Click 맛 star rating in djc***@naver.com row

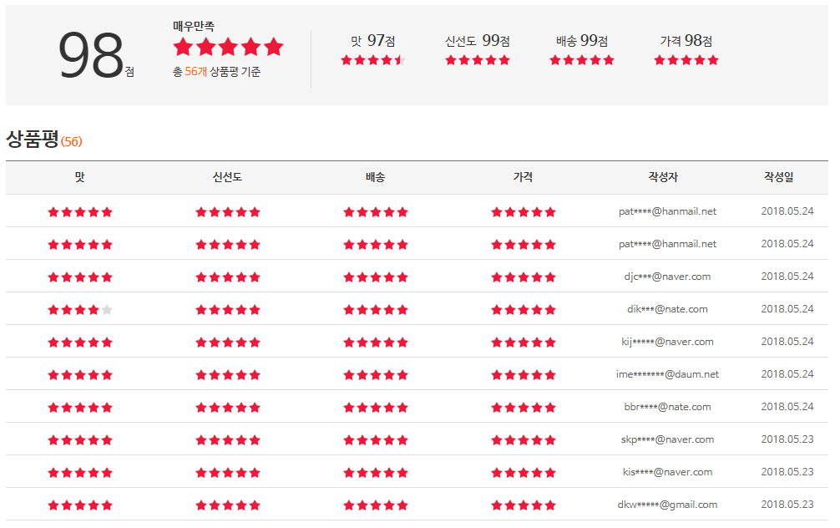coord(80,277)
